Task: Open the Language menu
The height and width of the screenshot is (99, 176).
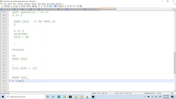Action: tap(27, 4)
